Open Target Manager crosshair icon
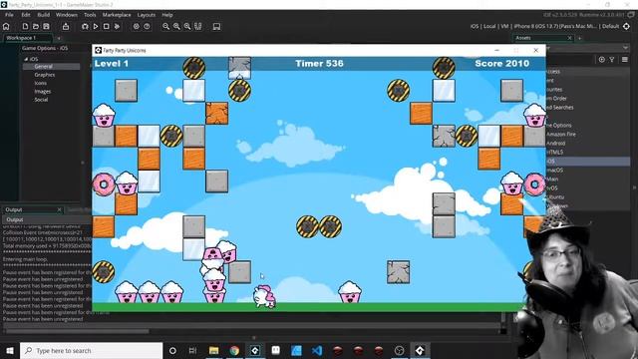Screen dimensions: 638x359 tap(626, 26)
